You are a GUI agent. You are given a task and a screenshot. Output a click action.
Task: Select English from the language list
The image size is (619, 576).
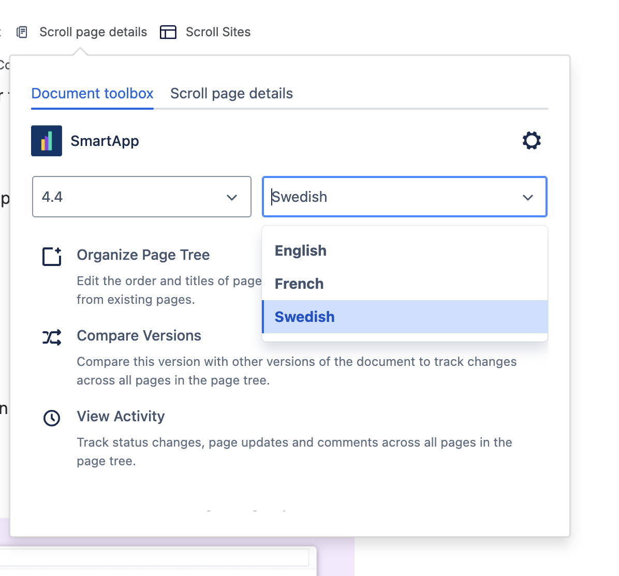click(x=300, y=250)
